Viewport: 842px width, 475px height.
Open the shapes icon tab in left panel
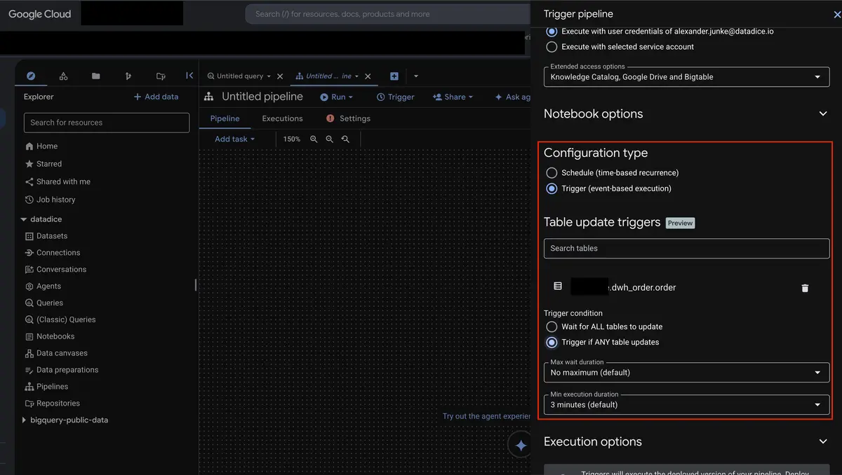pyautogui.click(x=64, y=76)
